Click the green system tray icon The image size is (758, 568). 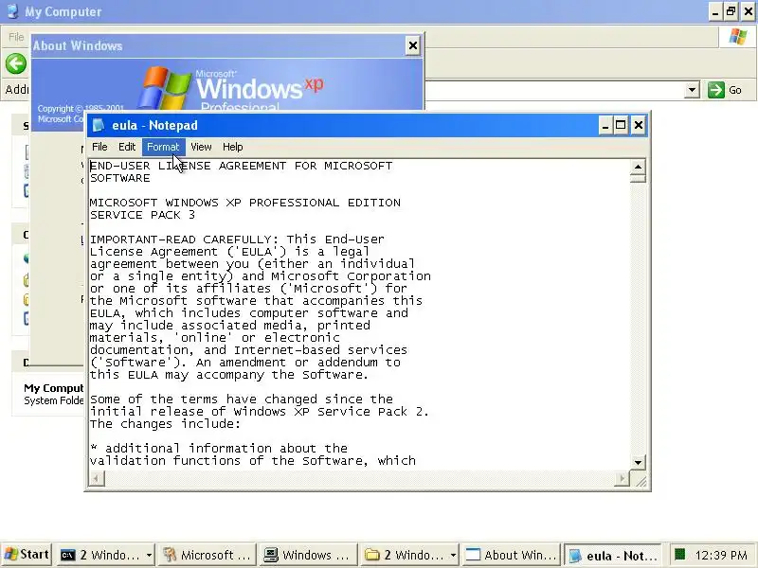(680, 554)
